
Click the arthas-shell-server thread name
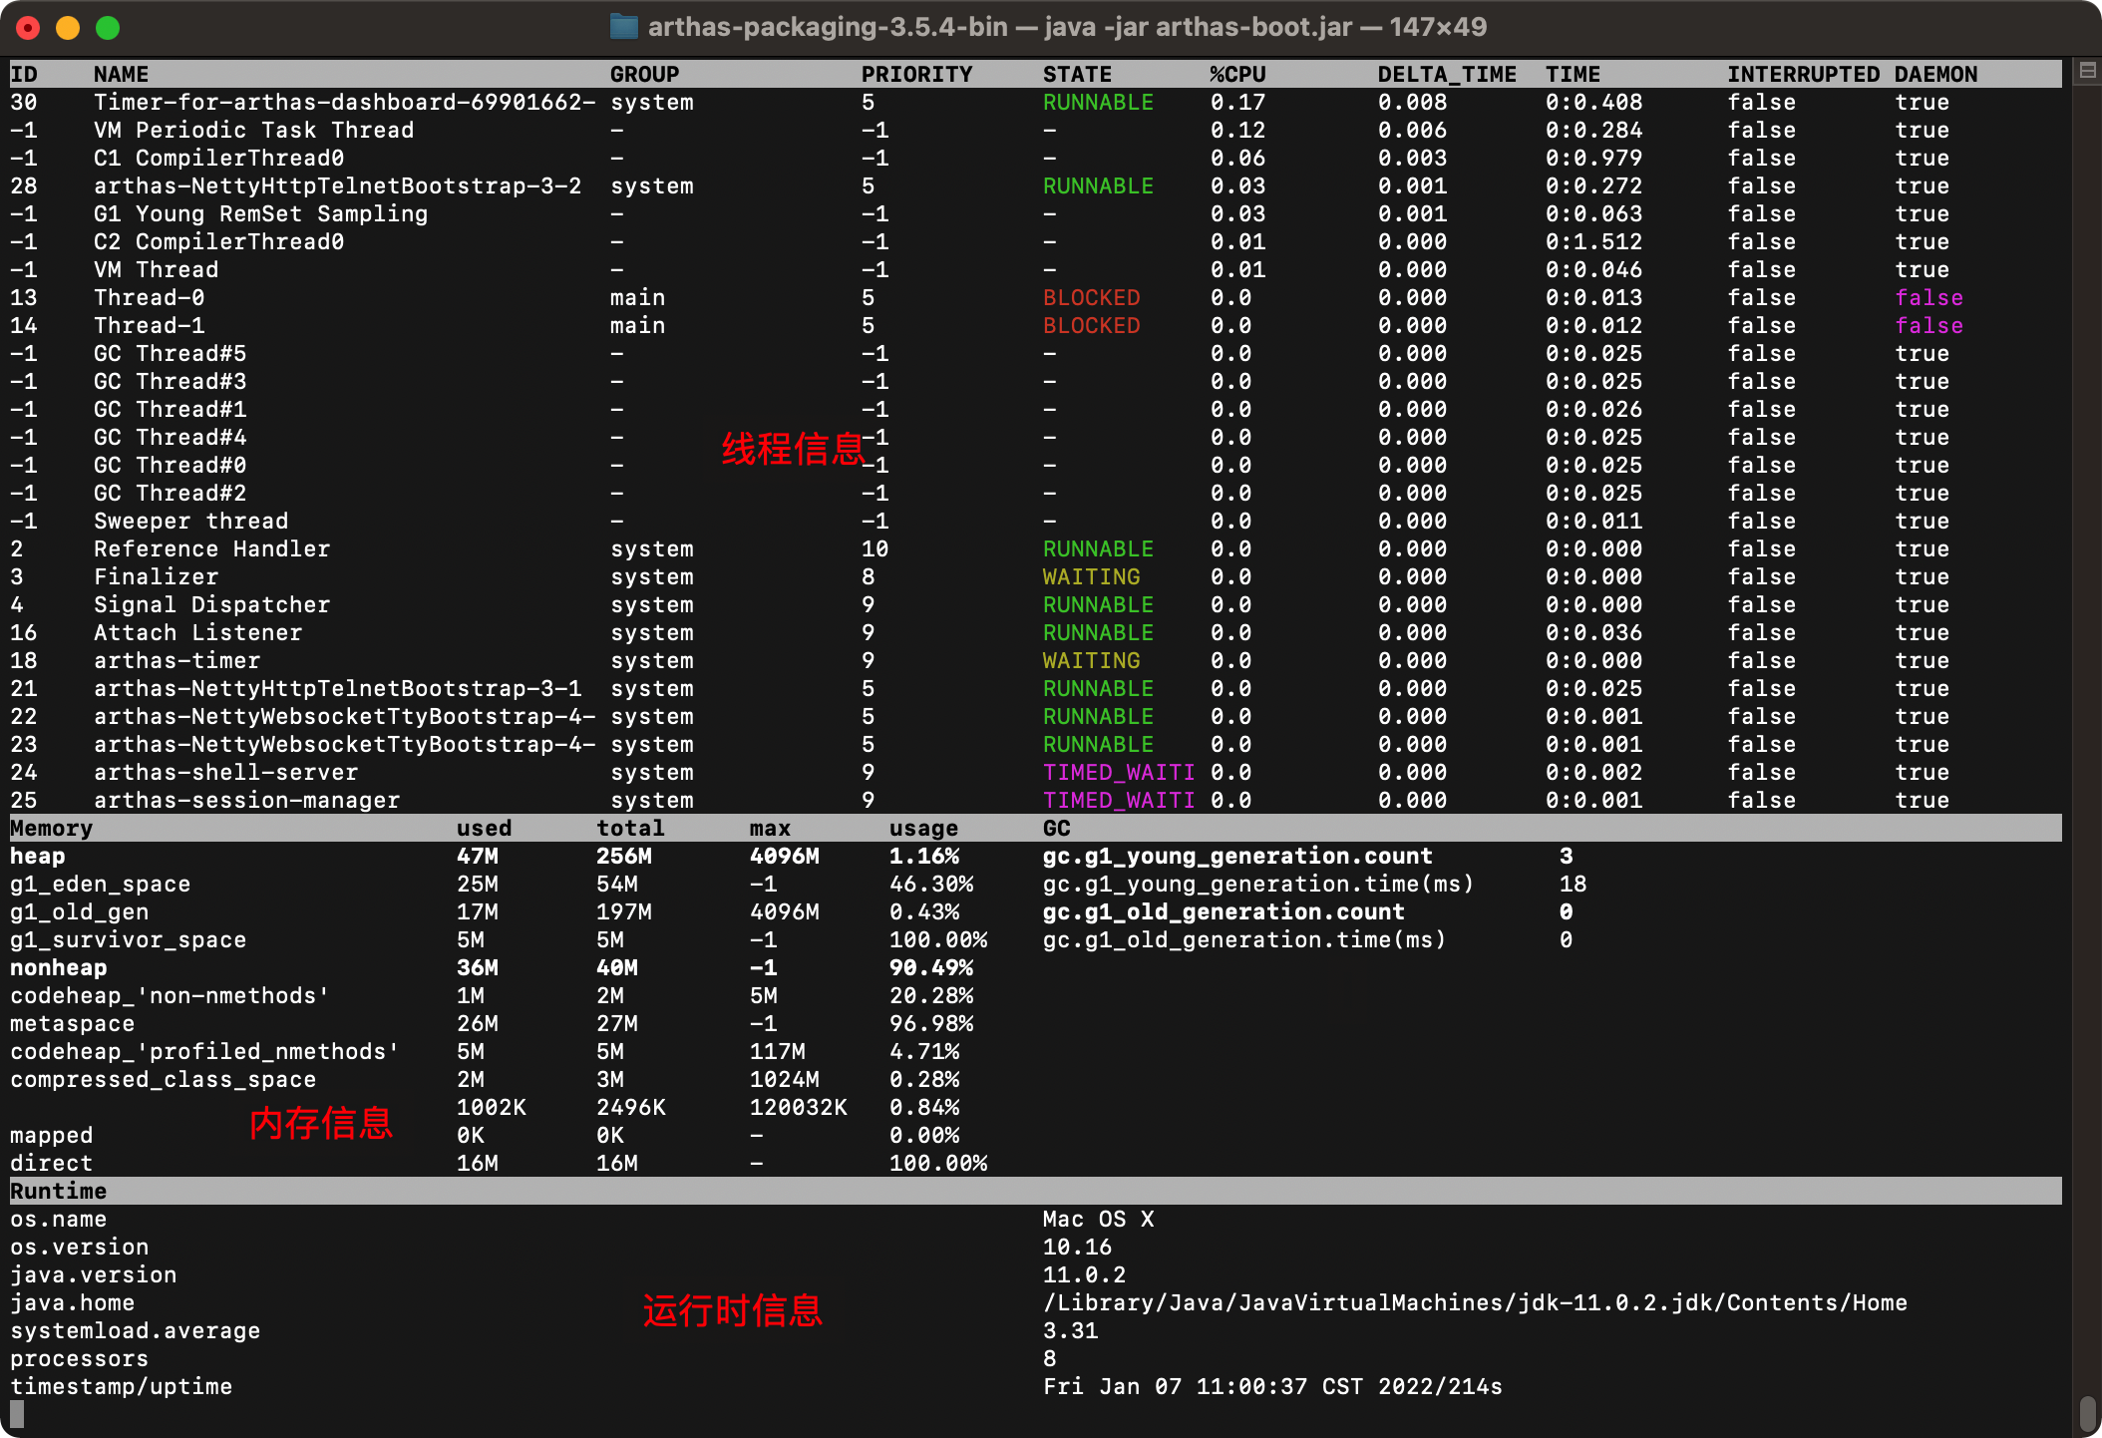tap(225, 772)
